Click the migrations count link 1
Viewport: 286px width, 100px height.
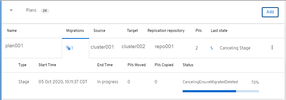click(72, 48)
